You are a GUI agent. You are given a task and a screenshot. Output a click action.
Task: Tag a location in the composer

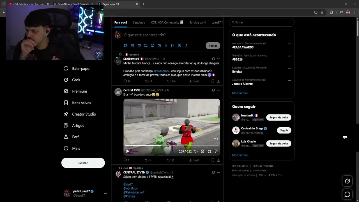tap(166, 46)
